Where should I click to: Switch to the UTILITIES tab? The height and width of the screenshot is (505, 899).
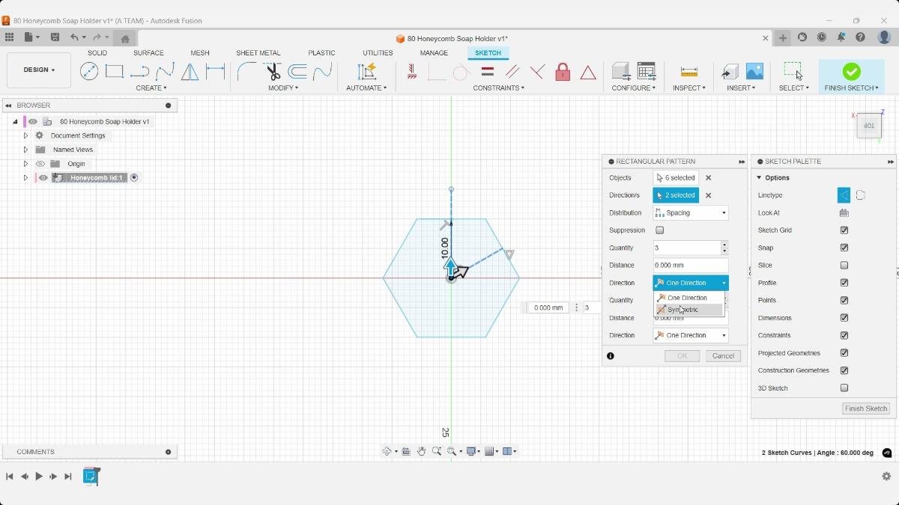point(378,53)
